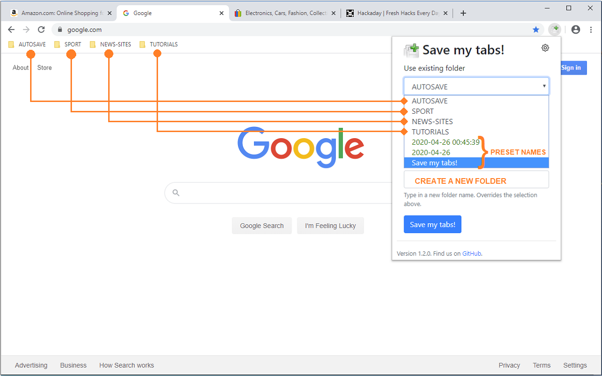
Task: Close the Electronics, Cars, Fashion tab
Action: coord(333,13)
